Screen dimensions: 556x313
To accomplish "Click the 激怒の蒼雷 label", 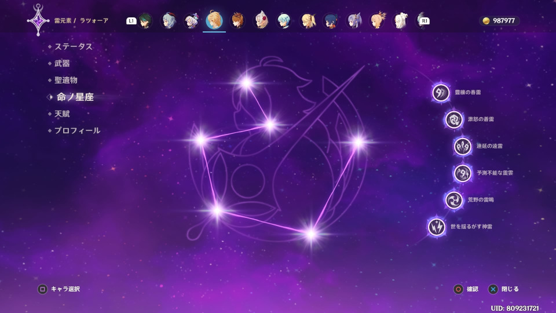I will 481,119.
